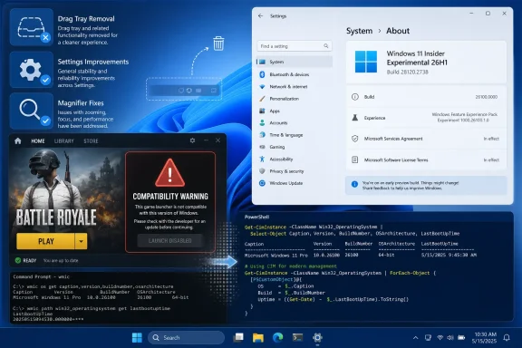522x348 pixels.
Task: Open Bluetooth & devices in Settings
Action: (x=295, y=74)
